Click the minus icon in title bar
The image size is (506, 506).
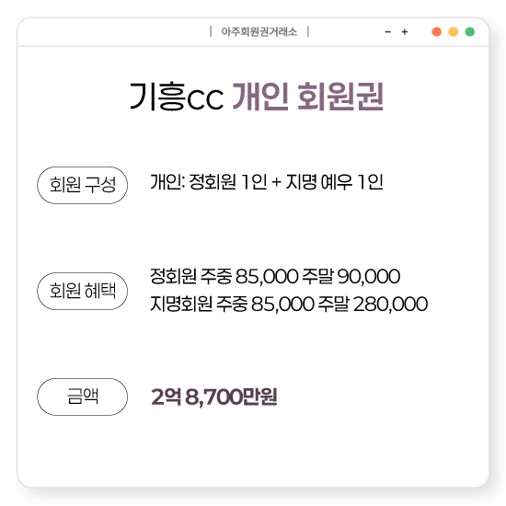click(388, 32)
